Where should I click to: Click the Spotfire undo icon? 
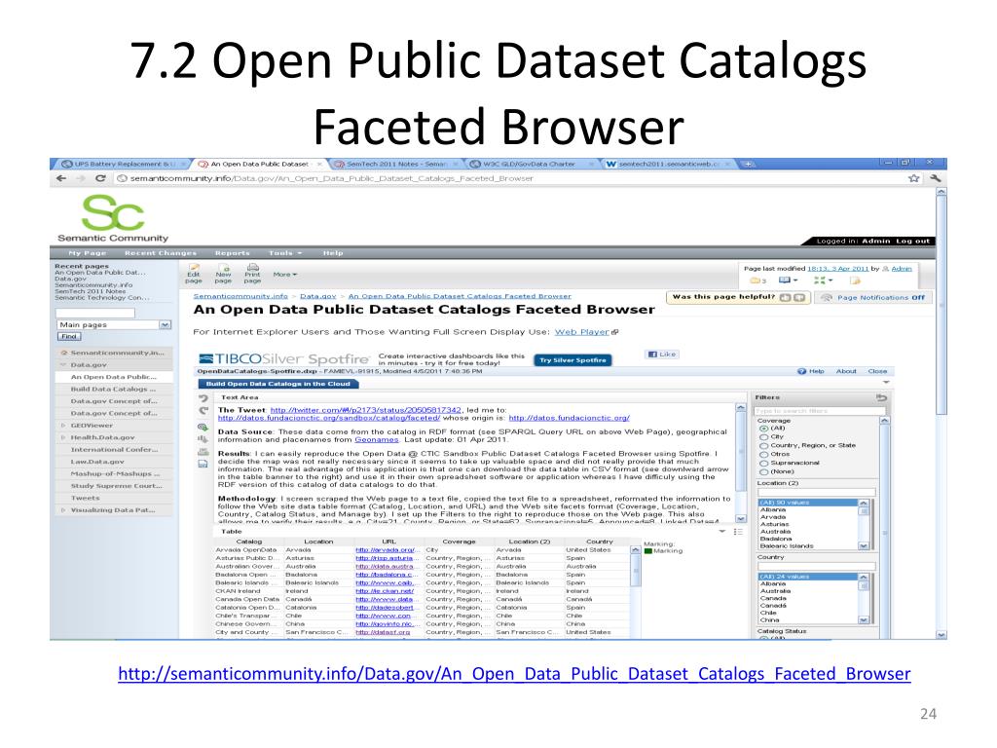pos(203,398)
